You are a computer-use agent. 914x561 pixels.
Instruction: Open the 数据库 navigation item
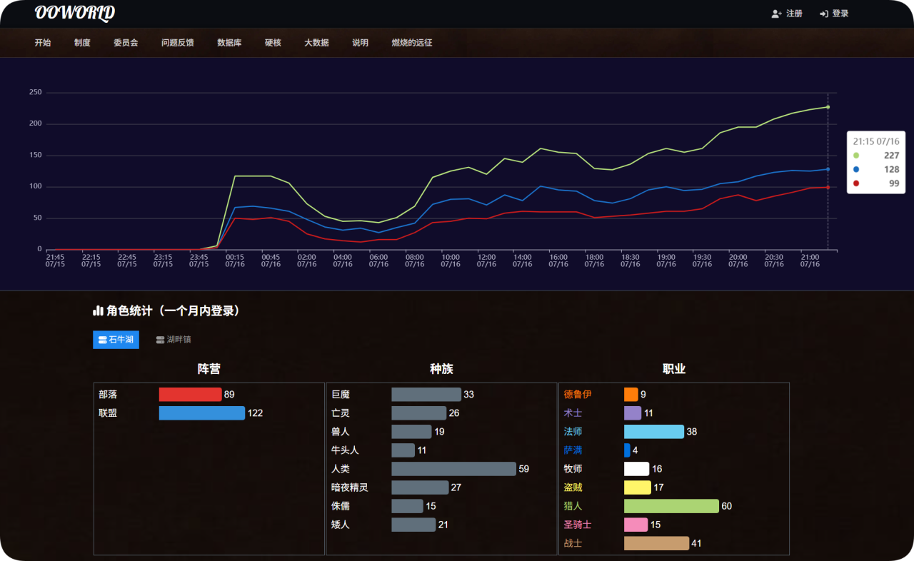[229, 43]
